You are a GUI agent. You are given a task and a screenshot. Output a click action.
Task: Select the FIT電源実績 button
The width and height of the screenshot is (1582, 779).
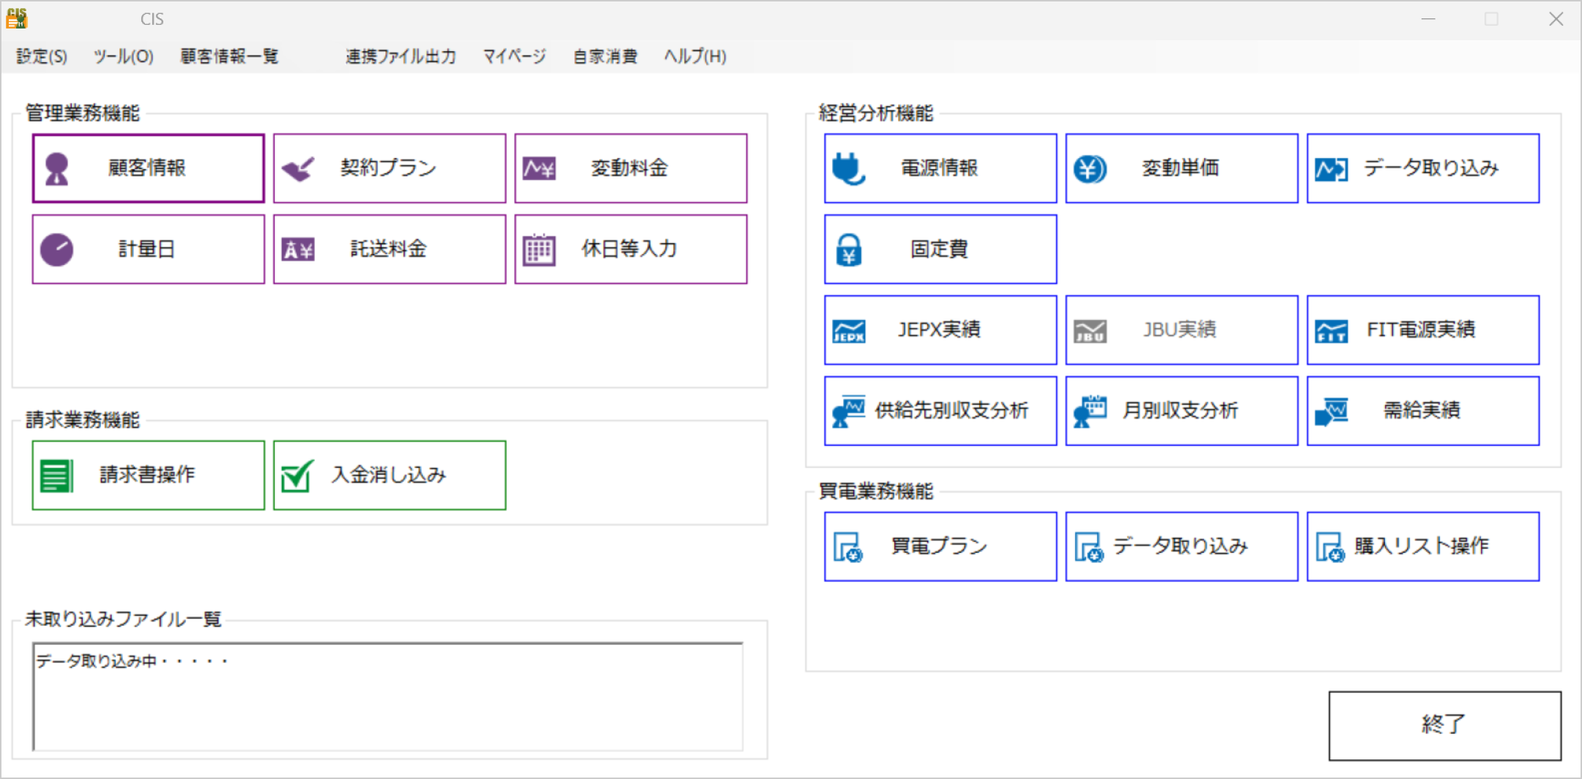(1422, 330)
